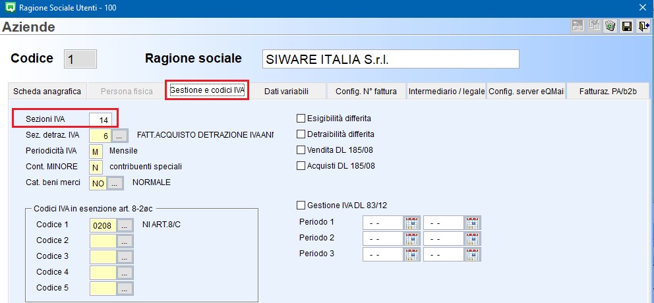Open the lookup button for Codice 3
The image size is (654, 303).
(125, 257)
